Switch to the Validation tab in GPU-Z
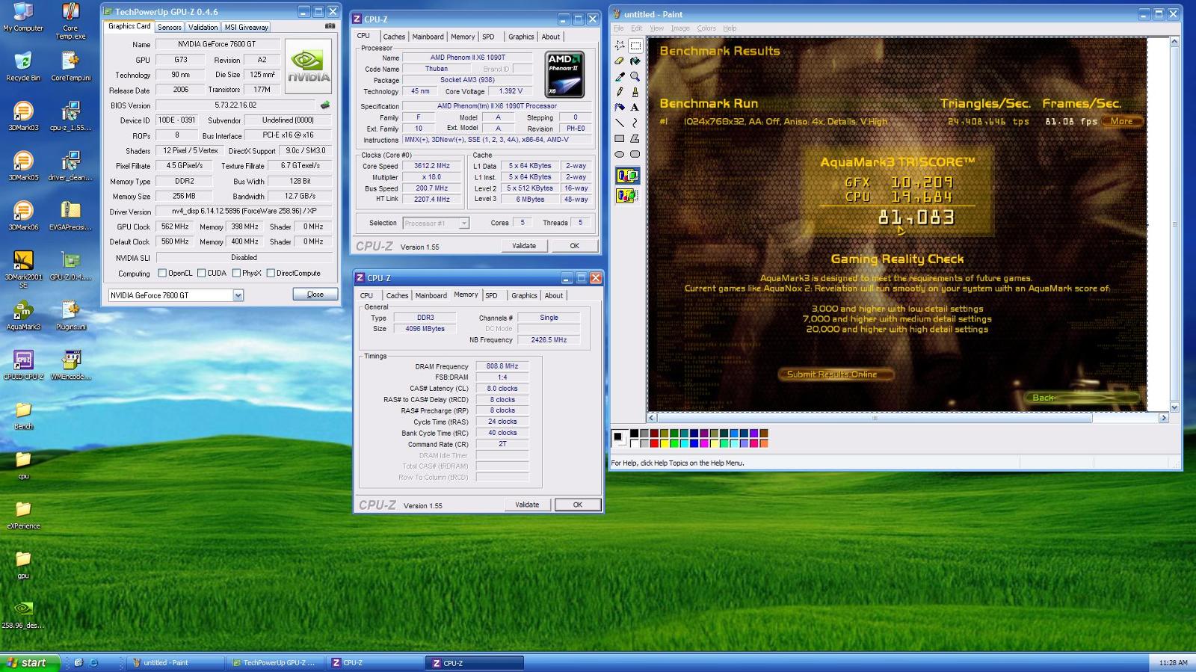The width and height of the screenshot is (1196, 672). coord(203,27)
